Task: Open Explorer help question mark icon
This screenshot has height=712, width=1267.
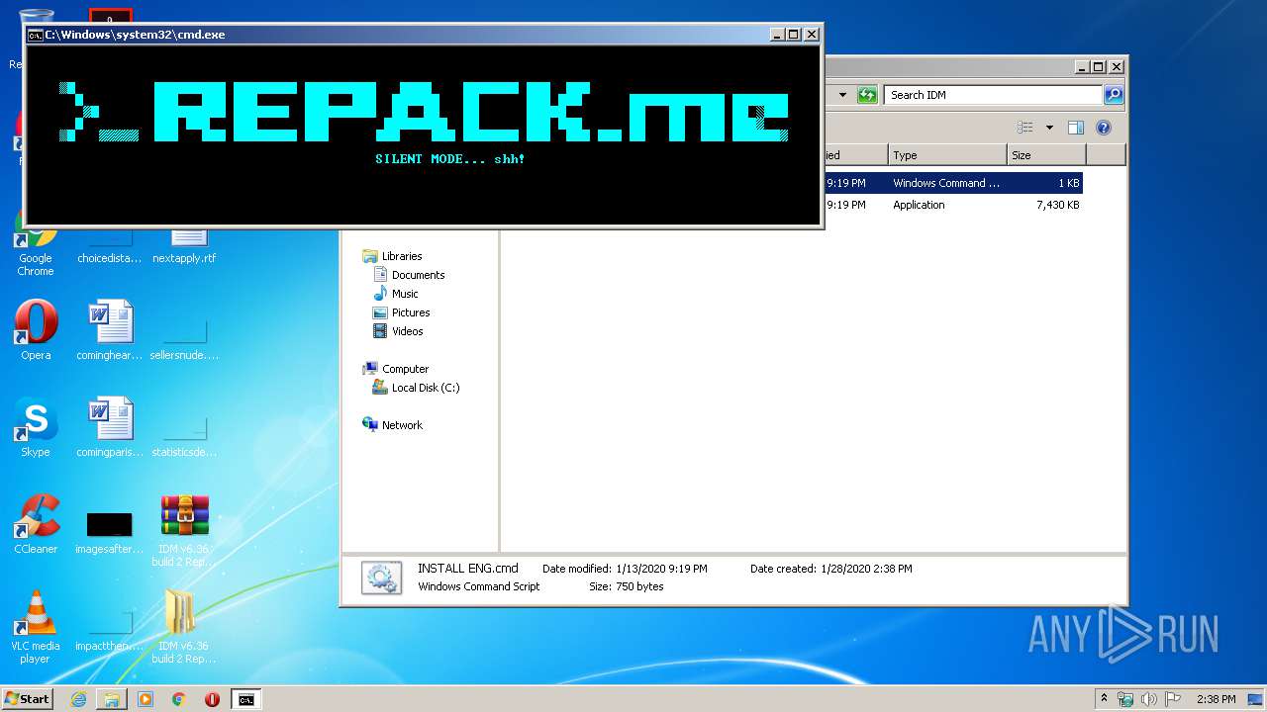Action: [x=1104, y=128]
